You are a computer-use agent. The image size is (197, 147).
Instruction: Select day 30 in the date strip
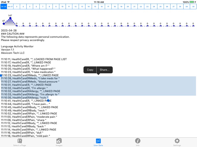click(x=193, y=7)
